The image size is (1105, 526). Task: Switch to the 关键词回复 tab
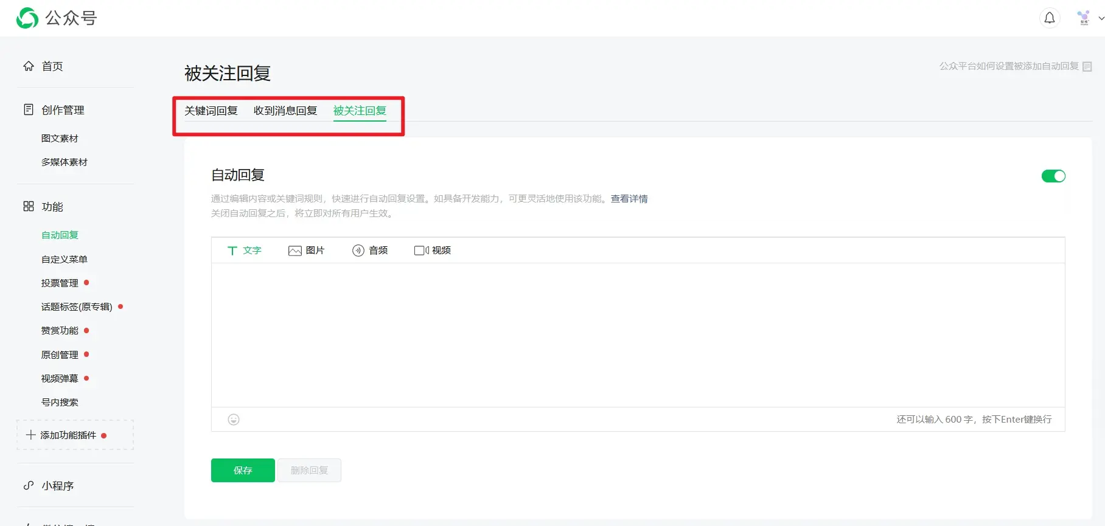[x=211, y=111]
